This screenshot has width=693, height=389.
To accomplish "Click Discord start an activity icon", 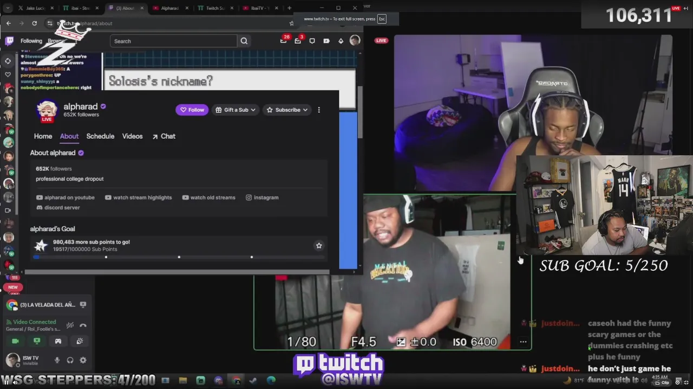I will [x=58, y=341].
